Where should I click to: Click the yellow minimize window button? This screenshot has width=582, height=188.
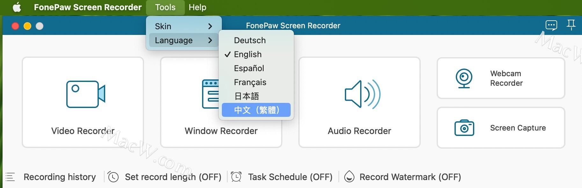coord(27,26)
